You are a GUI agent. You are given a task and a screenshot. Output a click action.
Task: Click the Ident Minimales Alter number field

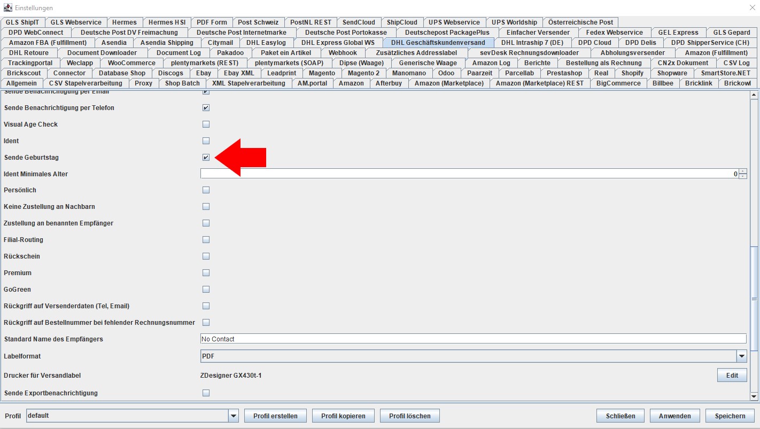tap(469, 174)
